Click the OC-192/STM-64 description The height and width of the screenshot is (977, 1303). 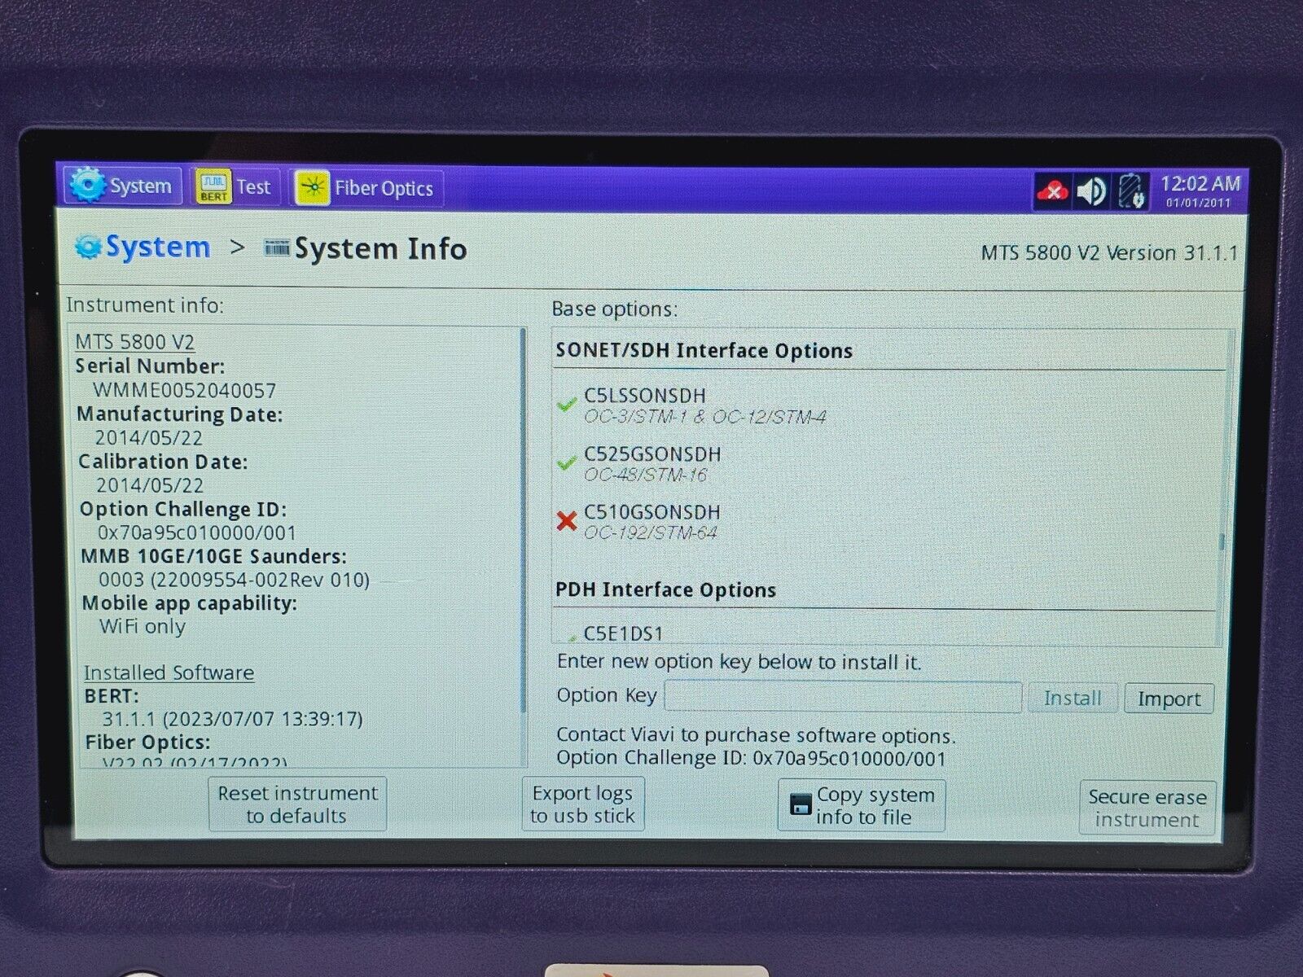(x=651, y=533)
